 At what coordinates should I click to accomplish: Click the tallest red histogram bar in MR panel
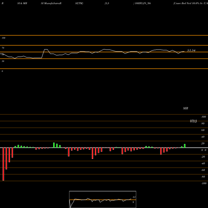click(x=3, y=164)
